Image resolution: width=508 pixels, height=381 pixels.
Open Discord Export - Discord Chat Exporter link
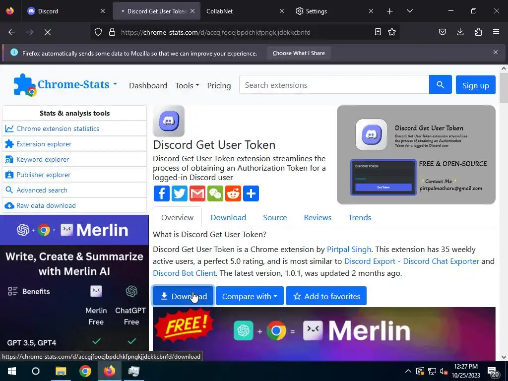point(411,261)
